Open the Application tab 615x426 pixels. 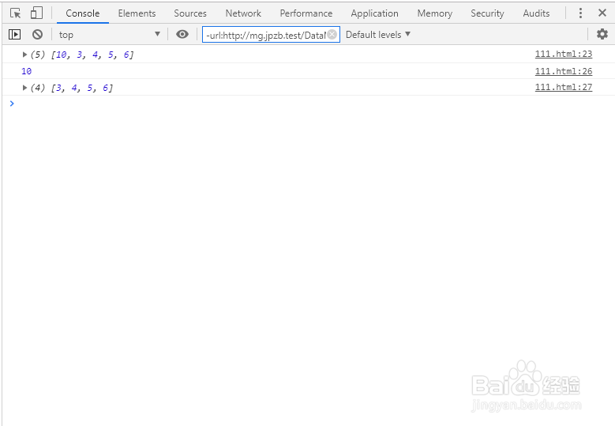point(374,13)
